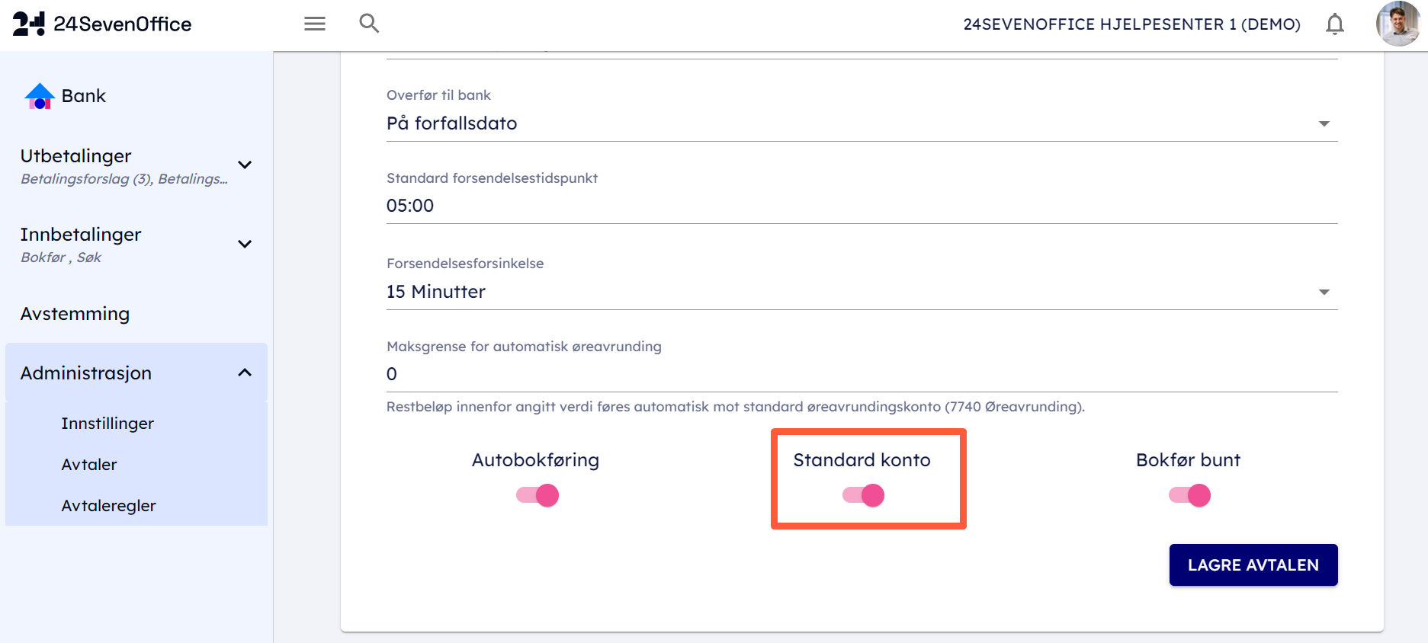The image size is (1428, 643).
Task: Click the search magnifier icon
Action: [x=369, y=24]
